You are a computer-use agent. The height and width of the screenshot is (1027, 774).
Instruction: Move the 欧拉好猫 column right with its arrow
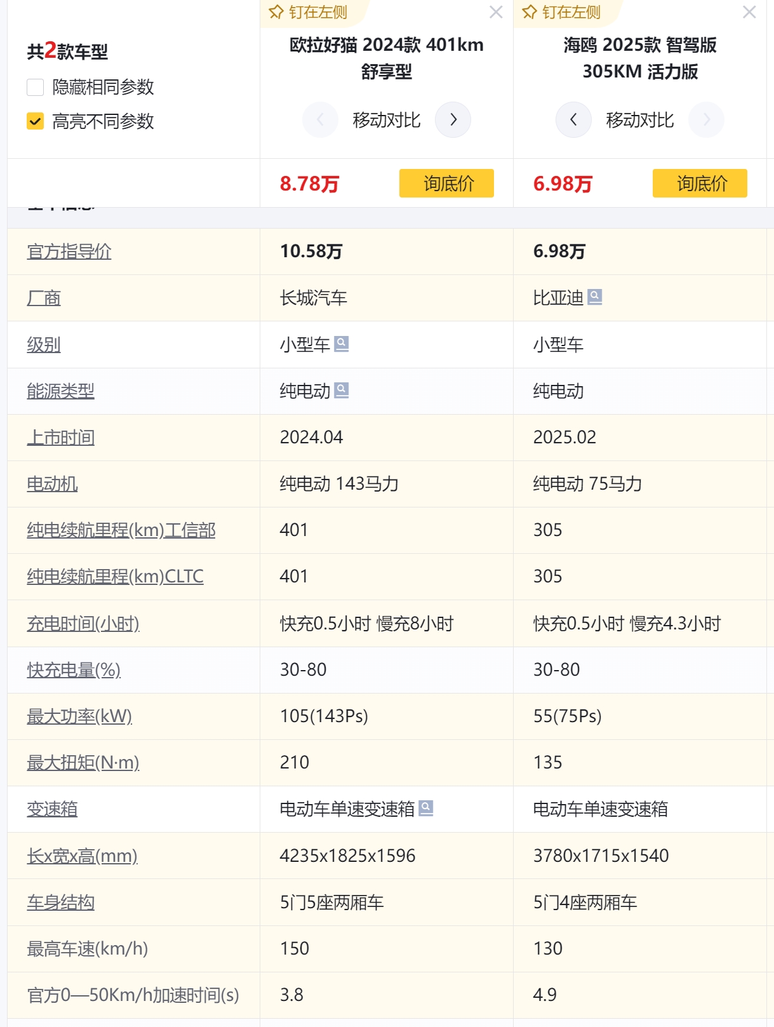pyautogui.click(x=453, y=119)
